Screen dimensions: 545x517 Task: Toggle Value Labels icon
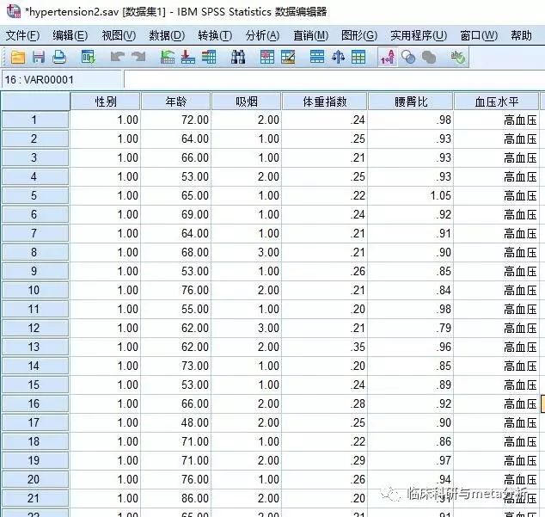pos(388,57)
